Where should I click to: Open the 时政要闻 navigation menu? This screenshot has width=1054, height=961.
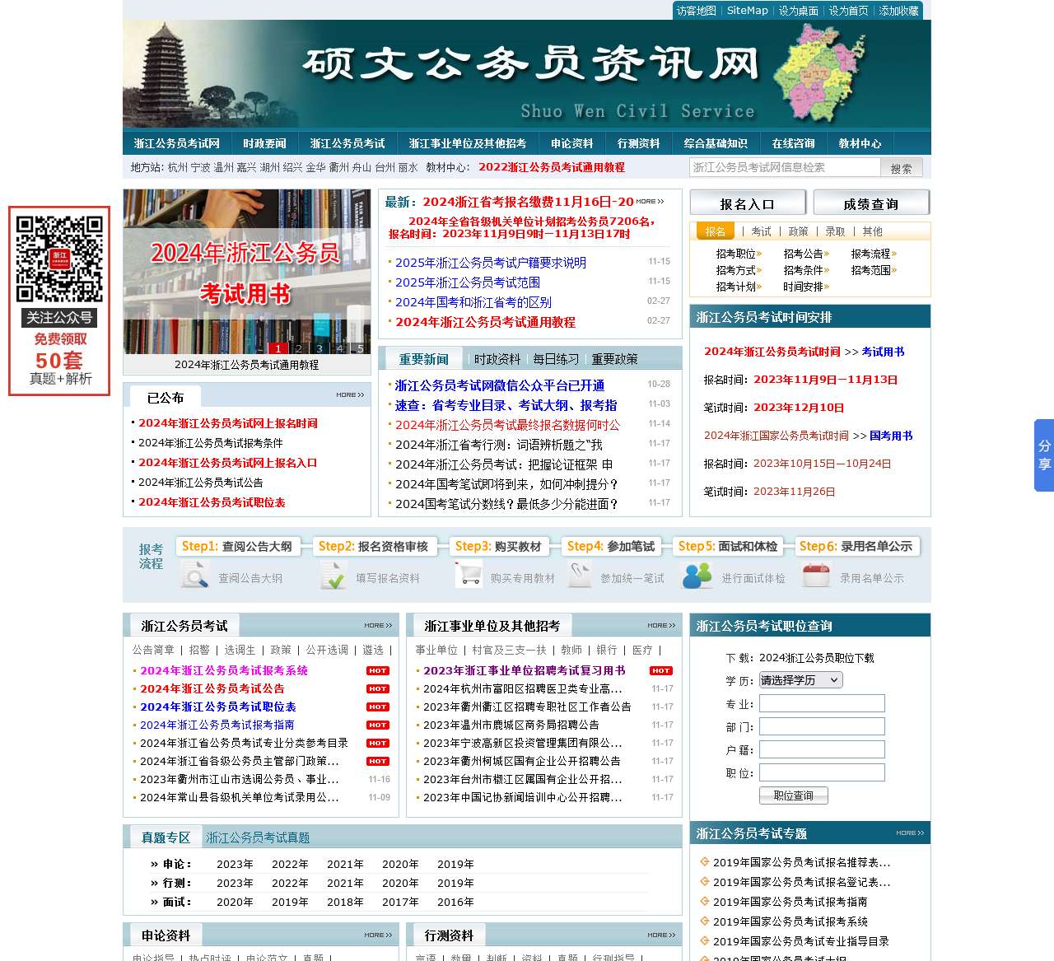264,142
